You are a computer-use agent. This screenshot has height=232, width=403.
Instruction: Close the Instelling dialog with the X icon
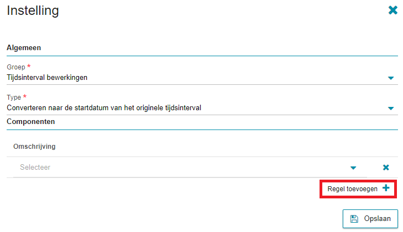tap(392, 10)
